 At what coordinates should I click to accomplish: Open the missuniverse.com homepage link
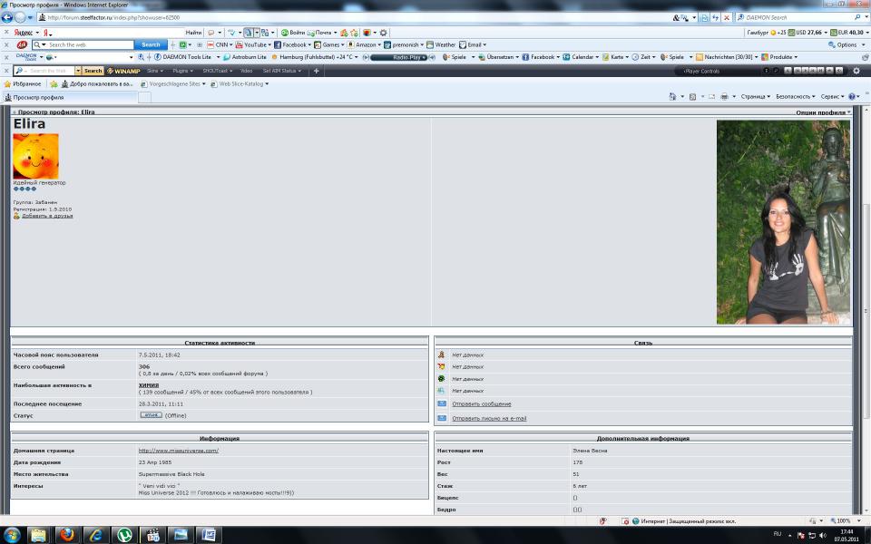(x=178, y=451)
